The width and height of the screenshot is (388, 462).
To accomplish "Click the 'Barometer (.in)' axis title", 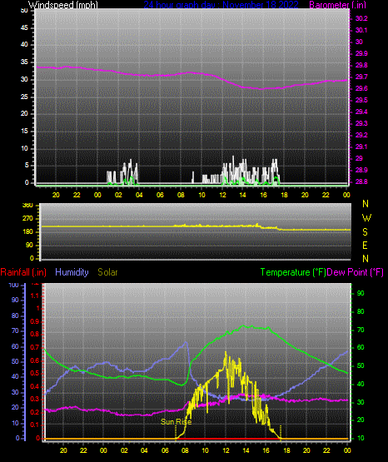I will [x=337, y=4].
